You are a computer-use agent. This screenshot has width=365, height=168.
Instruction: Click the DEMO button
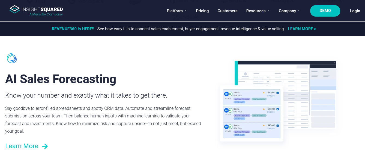[325, 11]
